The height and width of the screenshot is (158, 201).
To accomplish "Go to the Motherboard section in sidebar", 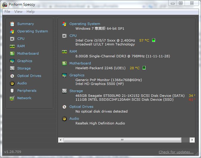I will click(x=28, y=53).
